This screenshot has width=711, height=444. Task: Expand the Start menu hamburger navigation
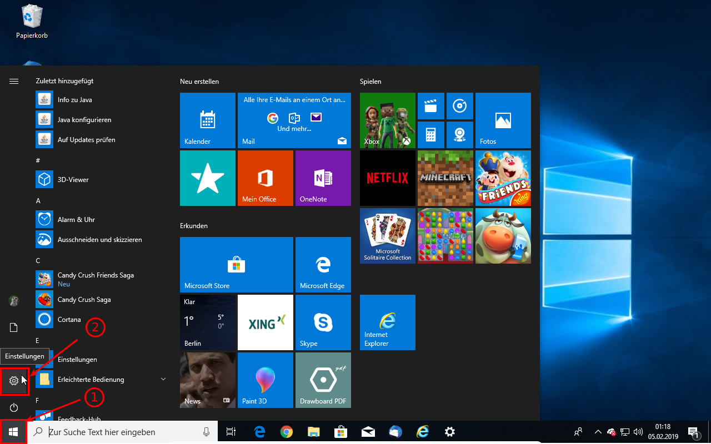click(14, 81)
